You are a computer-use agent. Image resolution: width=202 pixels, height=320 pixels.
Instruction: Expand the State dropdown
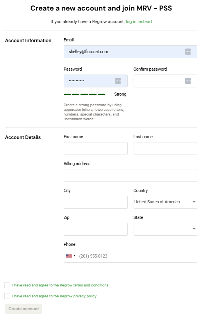[165, 229]
